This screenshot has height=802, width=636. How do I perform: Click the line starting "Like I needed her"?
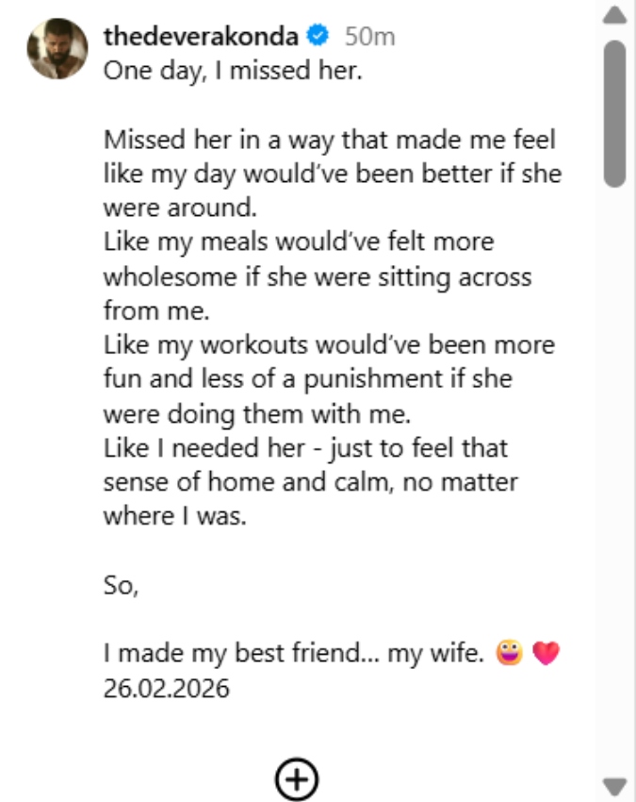(303, 447)
